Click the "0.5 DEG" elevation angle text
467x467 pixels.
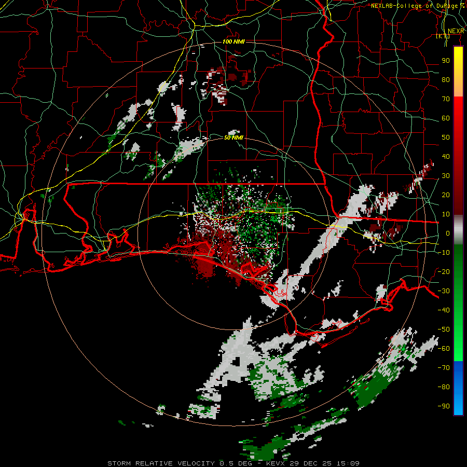[236, 463]
